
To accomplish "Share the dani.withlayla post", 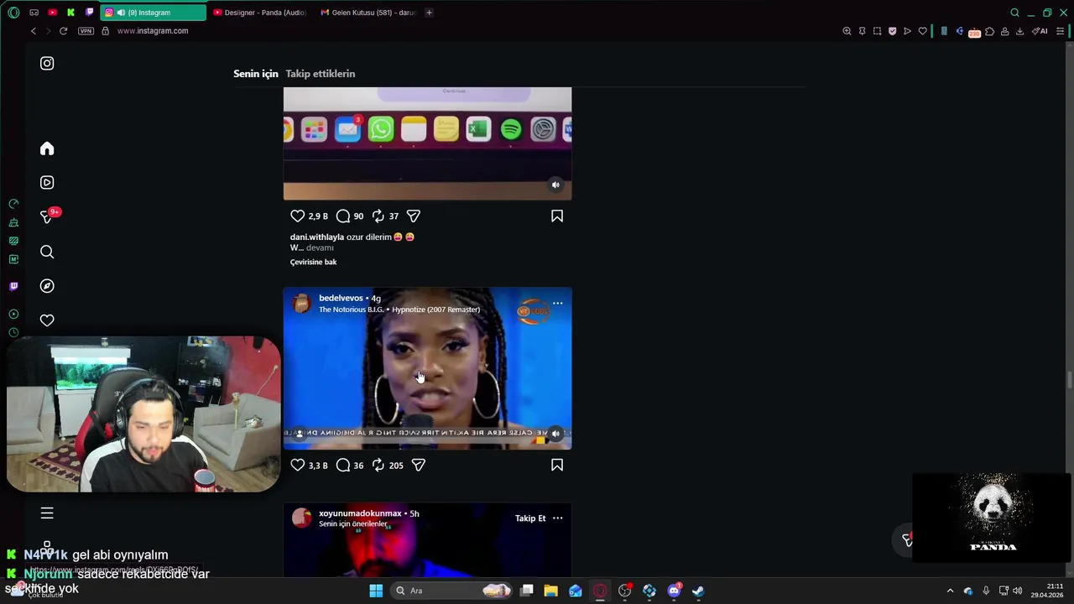I will [x=413, y=216].
